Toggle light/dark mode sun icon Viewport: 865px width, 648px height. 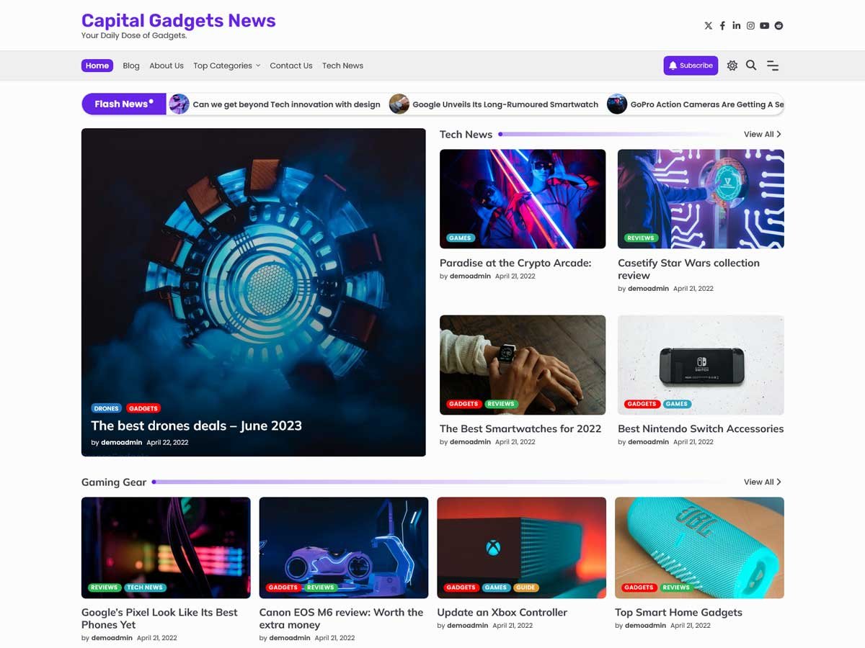[x=732, y=66]
